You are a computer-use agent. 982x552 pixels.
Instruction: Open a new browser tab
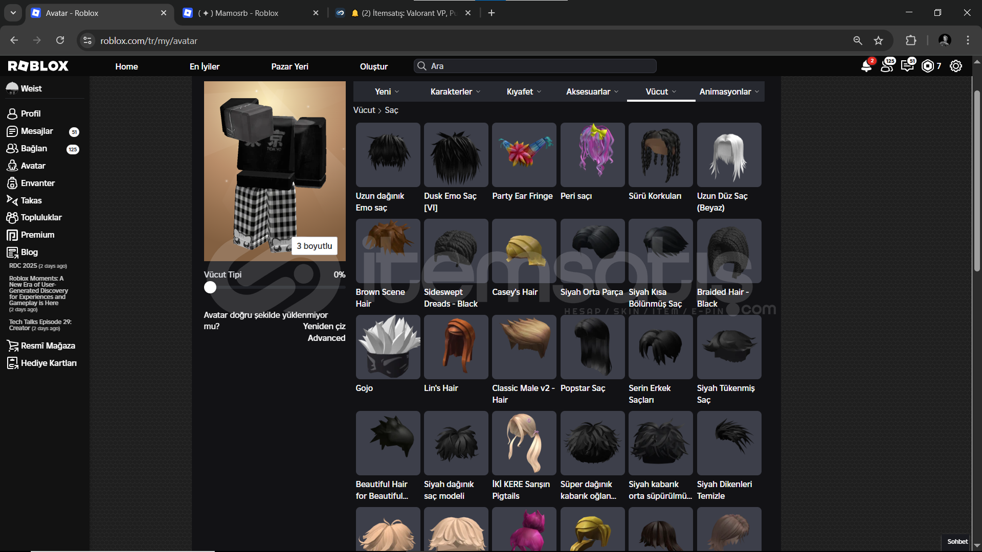[491, 13]
